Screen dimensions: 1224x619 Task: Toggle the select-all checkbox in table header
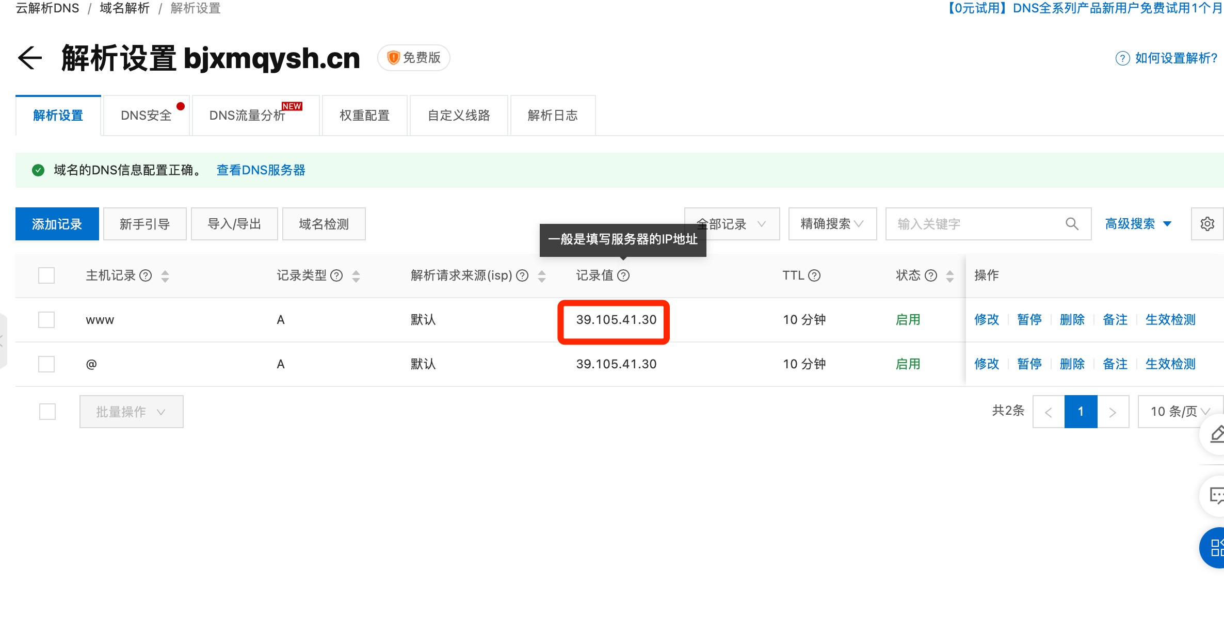[46, 275]
